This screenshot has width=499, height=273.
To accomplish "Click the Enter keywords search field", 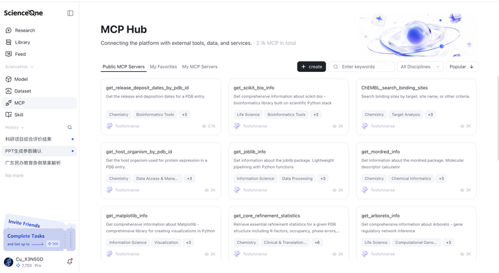I will click(362, 66).
